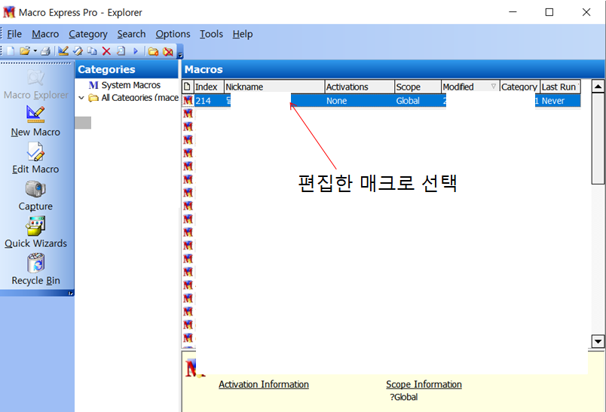Select the All Categories folder
Screen dimensions: 606x412
[x=134, y=98]
